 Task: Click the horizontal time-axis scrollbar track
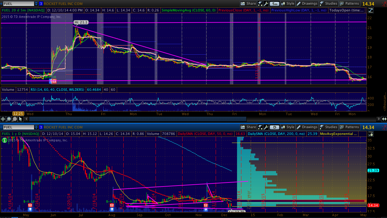(x=186, y=119)
